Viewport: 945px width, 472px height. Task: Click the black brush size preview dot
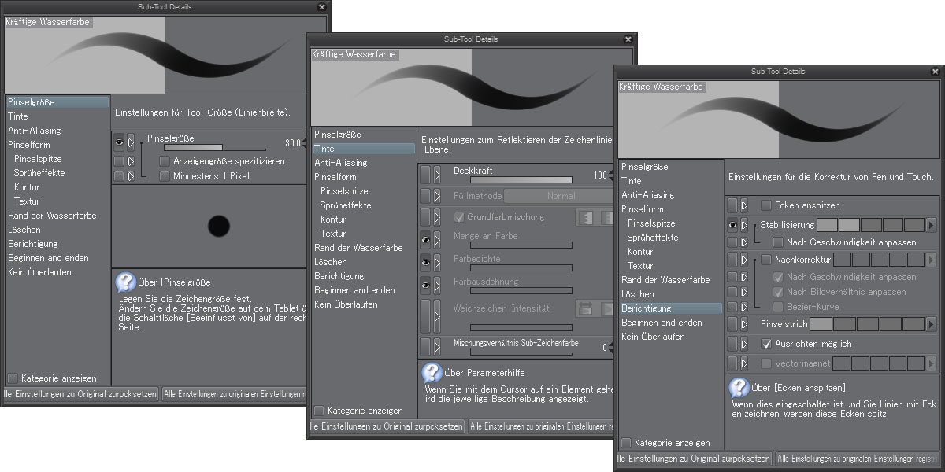click(x=218, y=227)
